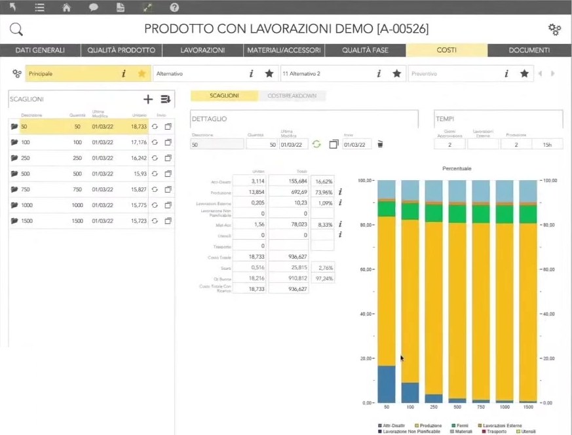Click the Quantità field in Dettaglio
The image size is (572, 435).
click(x=261, y=144)
